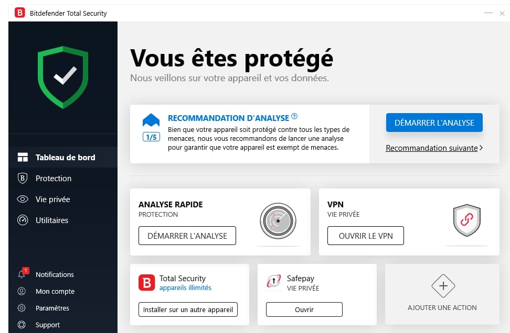Click the Mon compte user icon
Viewport: 510px width, 333px height.
(22, 291)
